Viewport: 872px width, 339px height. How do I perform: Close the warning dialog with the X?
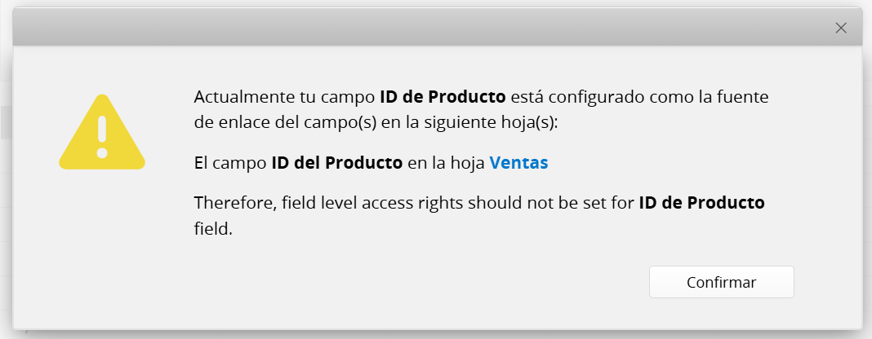pyautogui.click(x=841, y=28)
